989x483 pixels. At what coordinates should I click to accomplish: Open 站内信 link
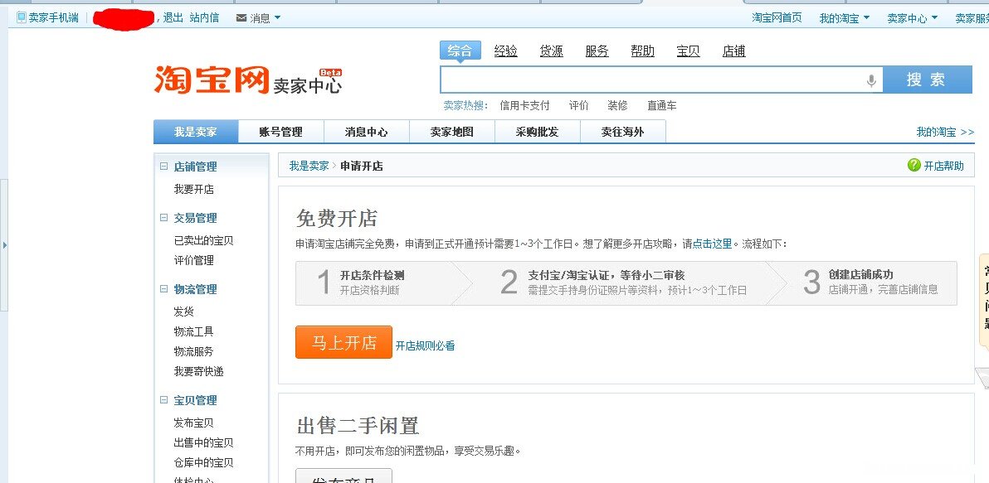pos(204,17)
